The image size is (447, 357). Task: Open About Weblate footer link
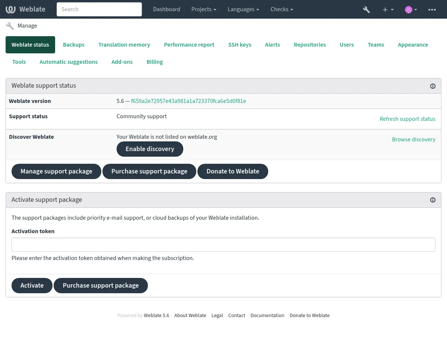pyautogui.click(x=190, y=316)
